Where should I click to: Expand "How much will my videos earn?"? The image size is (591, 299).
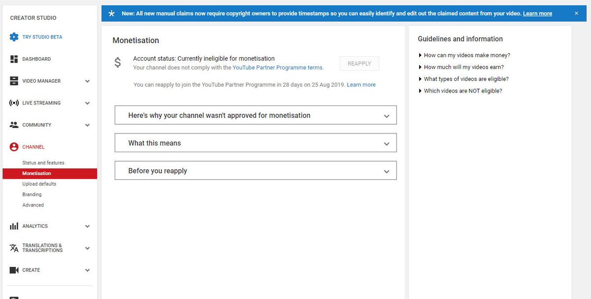point(461,67)
